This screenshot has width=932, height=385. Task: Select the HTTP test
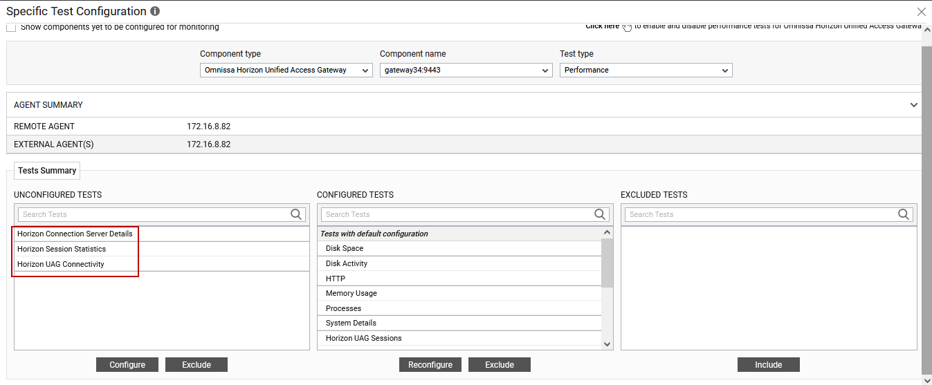[x=460, y=279]
